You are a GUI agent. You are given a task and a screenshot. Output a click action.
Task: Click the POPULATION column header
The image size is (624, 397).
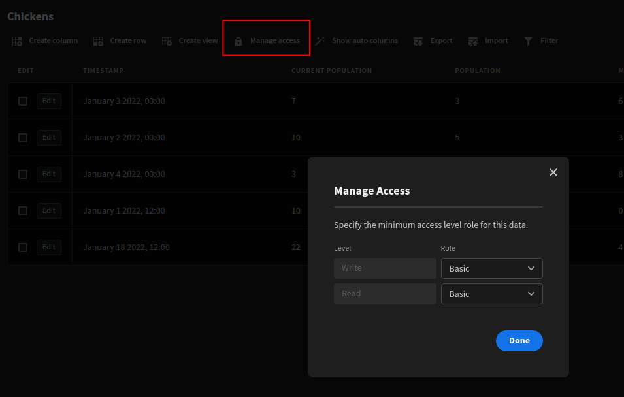pos(478,71)
